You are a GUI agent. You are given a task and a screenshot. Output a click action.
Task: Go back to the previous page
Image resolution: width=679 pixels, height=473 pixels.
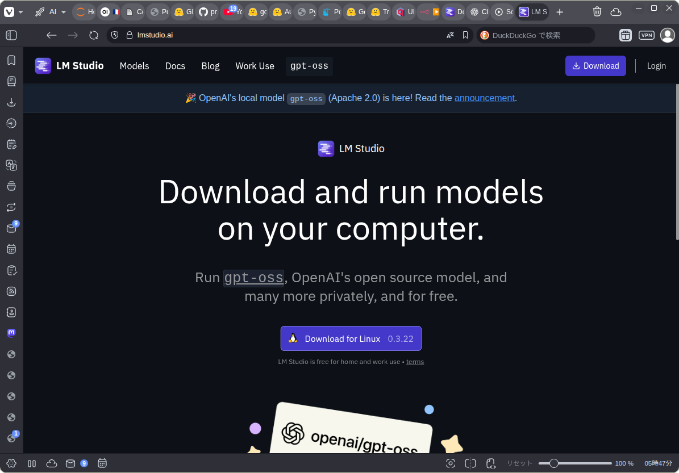tap(52, 35)
